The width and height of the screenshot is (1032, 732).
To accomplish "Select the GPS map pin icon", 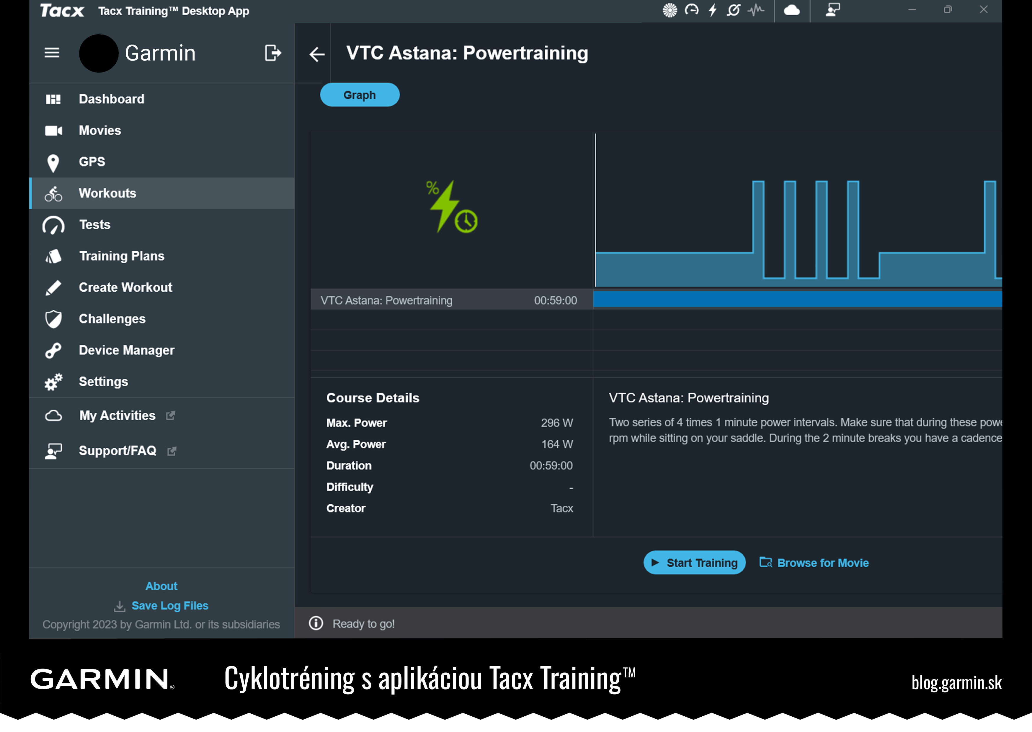I will click(x=53, y=163).
